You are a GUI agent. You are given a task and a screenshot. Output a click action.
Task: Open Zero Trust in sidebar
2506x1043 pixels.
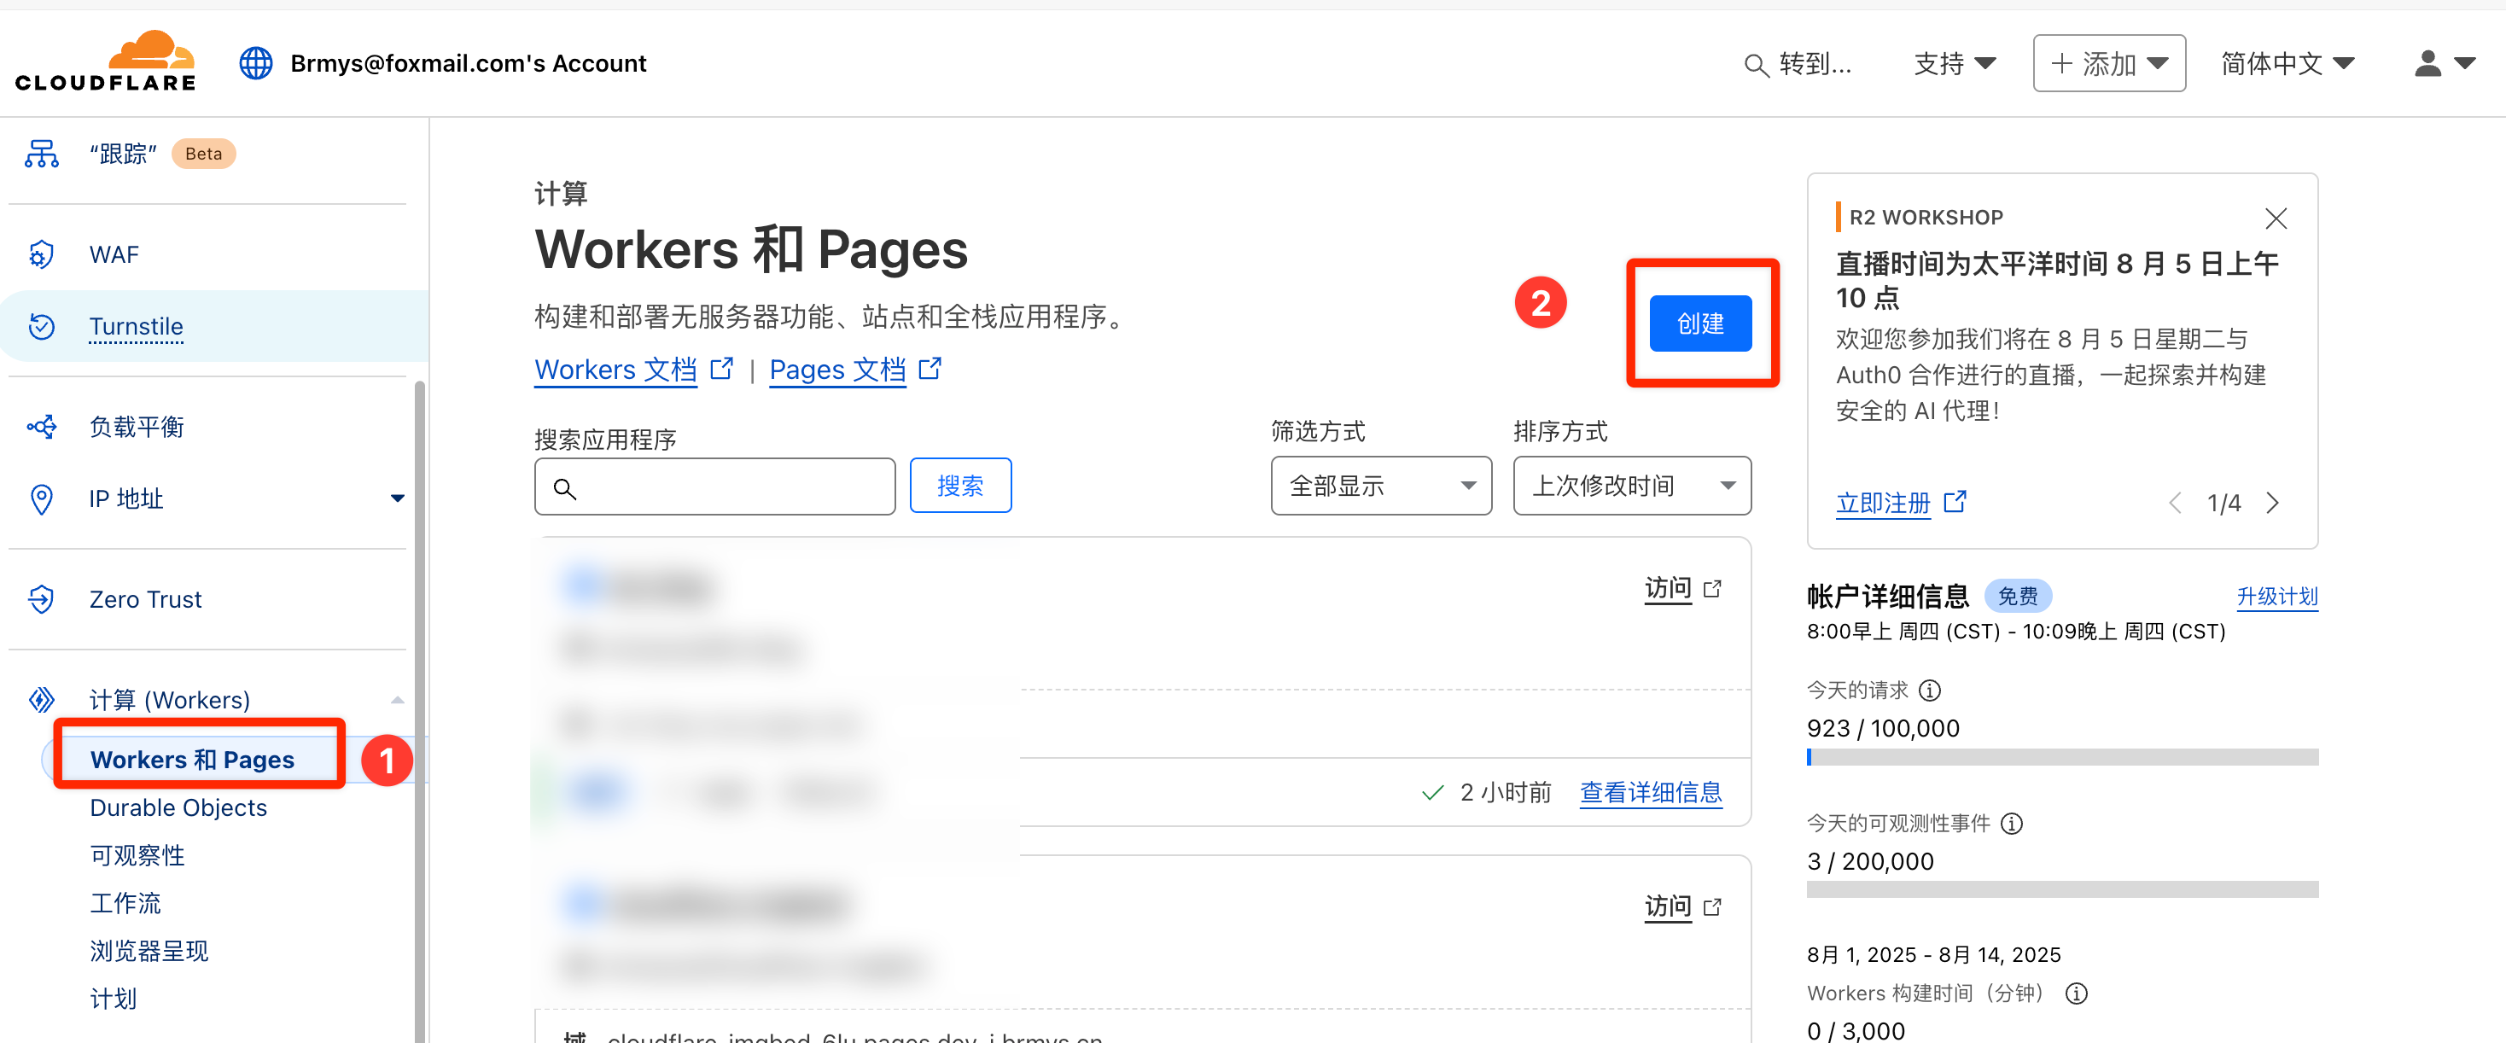pyautogui.click(x=146, y=599)
